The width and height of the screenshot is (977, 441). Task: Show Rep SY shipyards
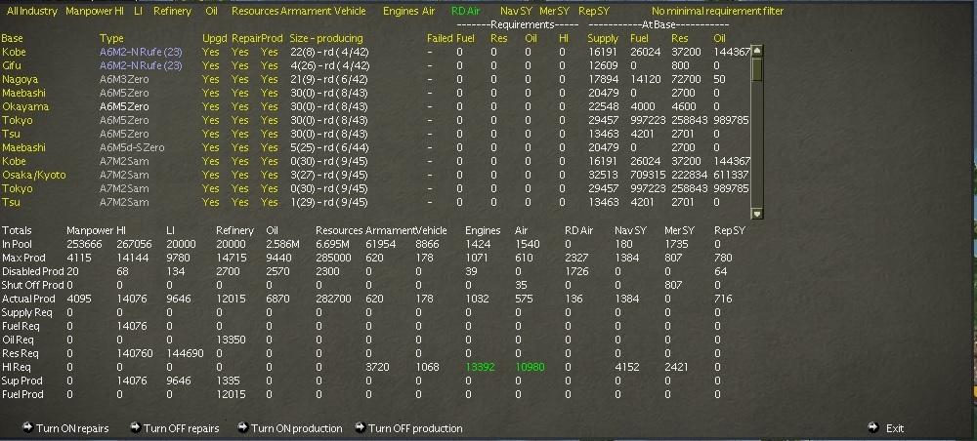point(594,11)
